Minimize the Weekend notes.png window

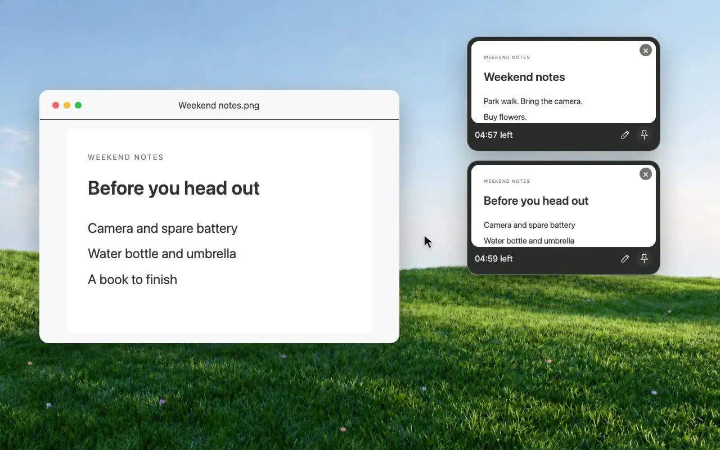pos(67,105)
